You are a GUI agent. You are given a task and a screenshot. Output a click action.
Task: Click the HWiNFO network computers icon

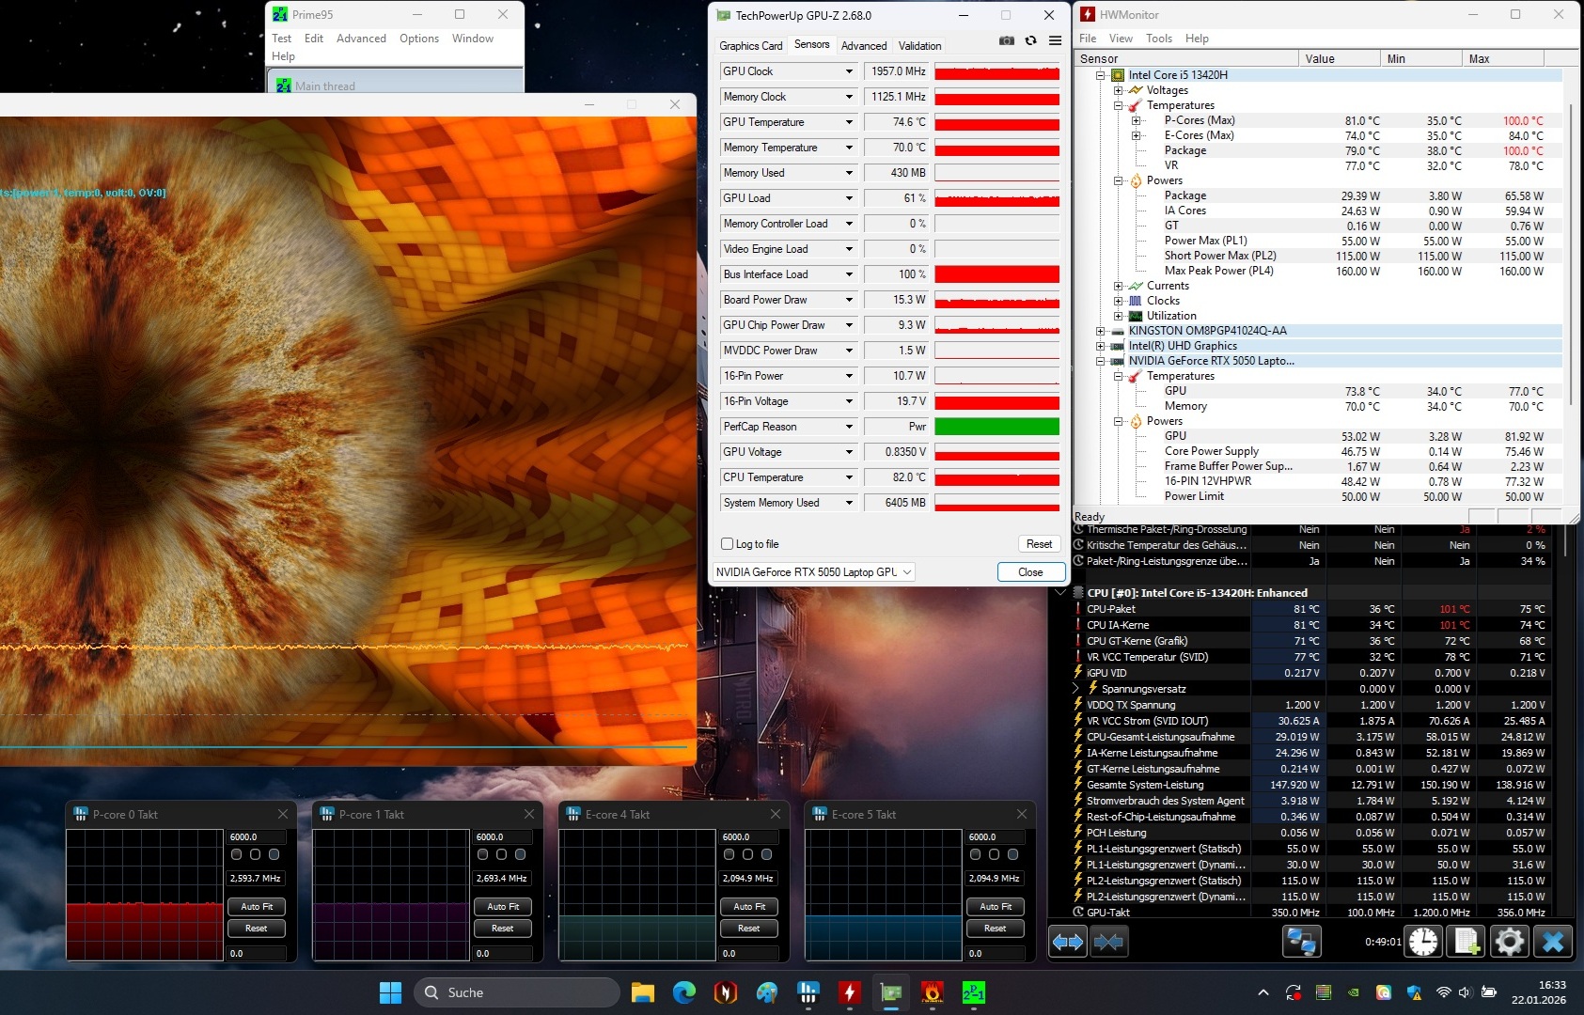point(1302,941)
